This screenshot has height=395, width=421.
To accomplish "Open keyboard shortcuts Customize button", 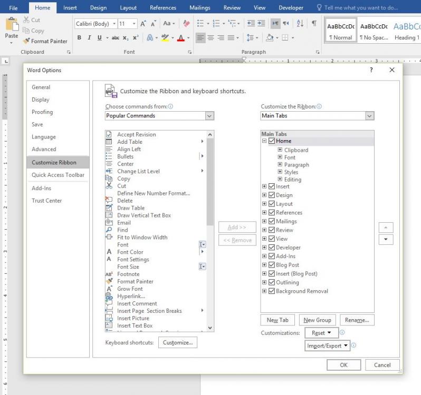I will tap(178, 342).
